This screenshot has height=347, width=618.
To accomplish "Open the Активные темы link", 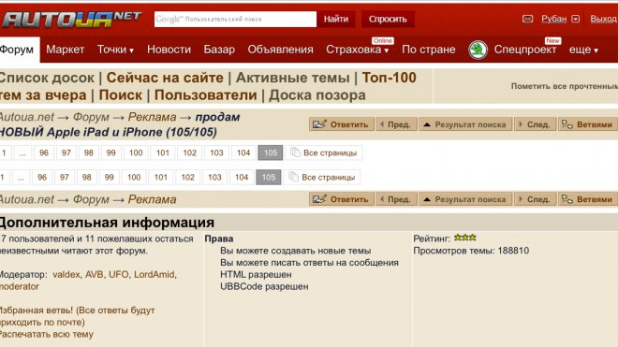I will coord(292,78).
